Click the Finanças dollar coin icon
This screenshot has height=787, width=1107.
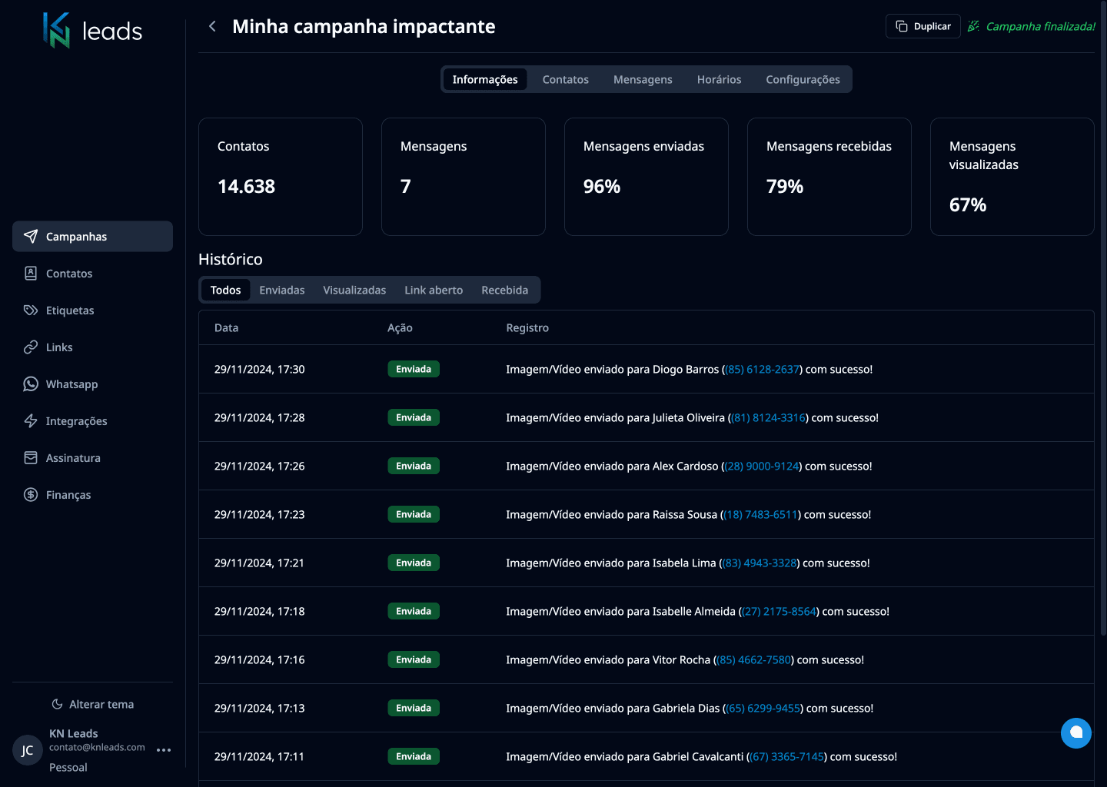pos(31,494)
